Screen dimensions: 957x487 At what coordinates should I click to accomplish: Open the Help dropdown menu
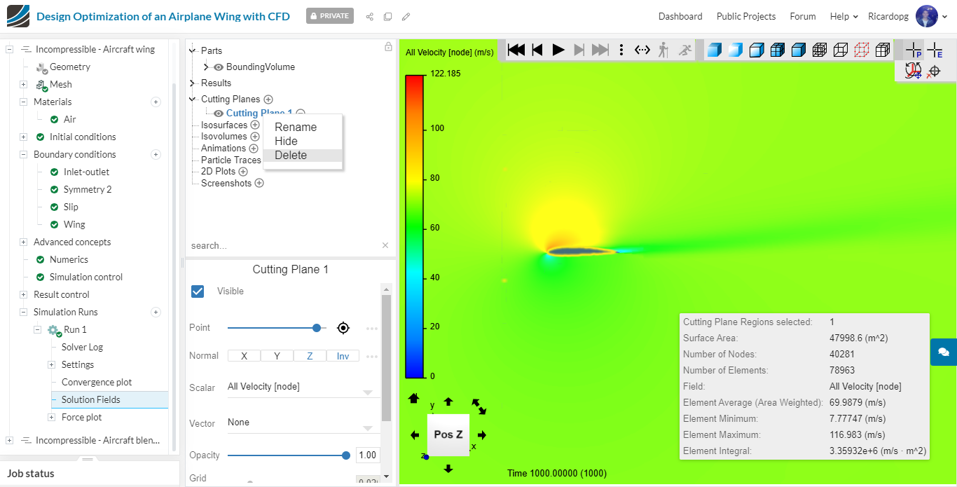pos(844,16)
